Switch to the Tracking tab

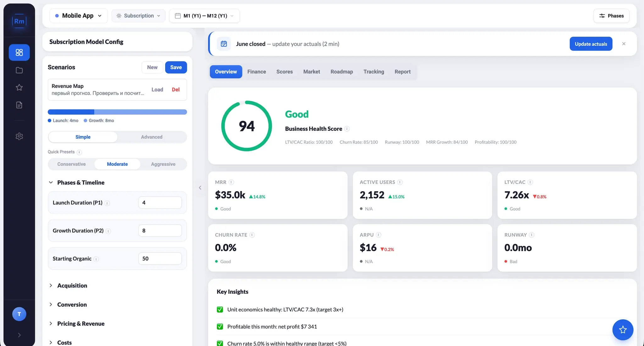374,72
